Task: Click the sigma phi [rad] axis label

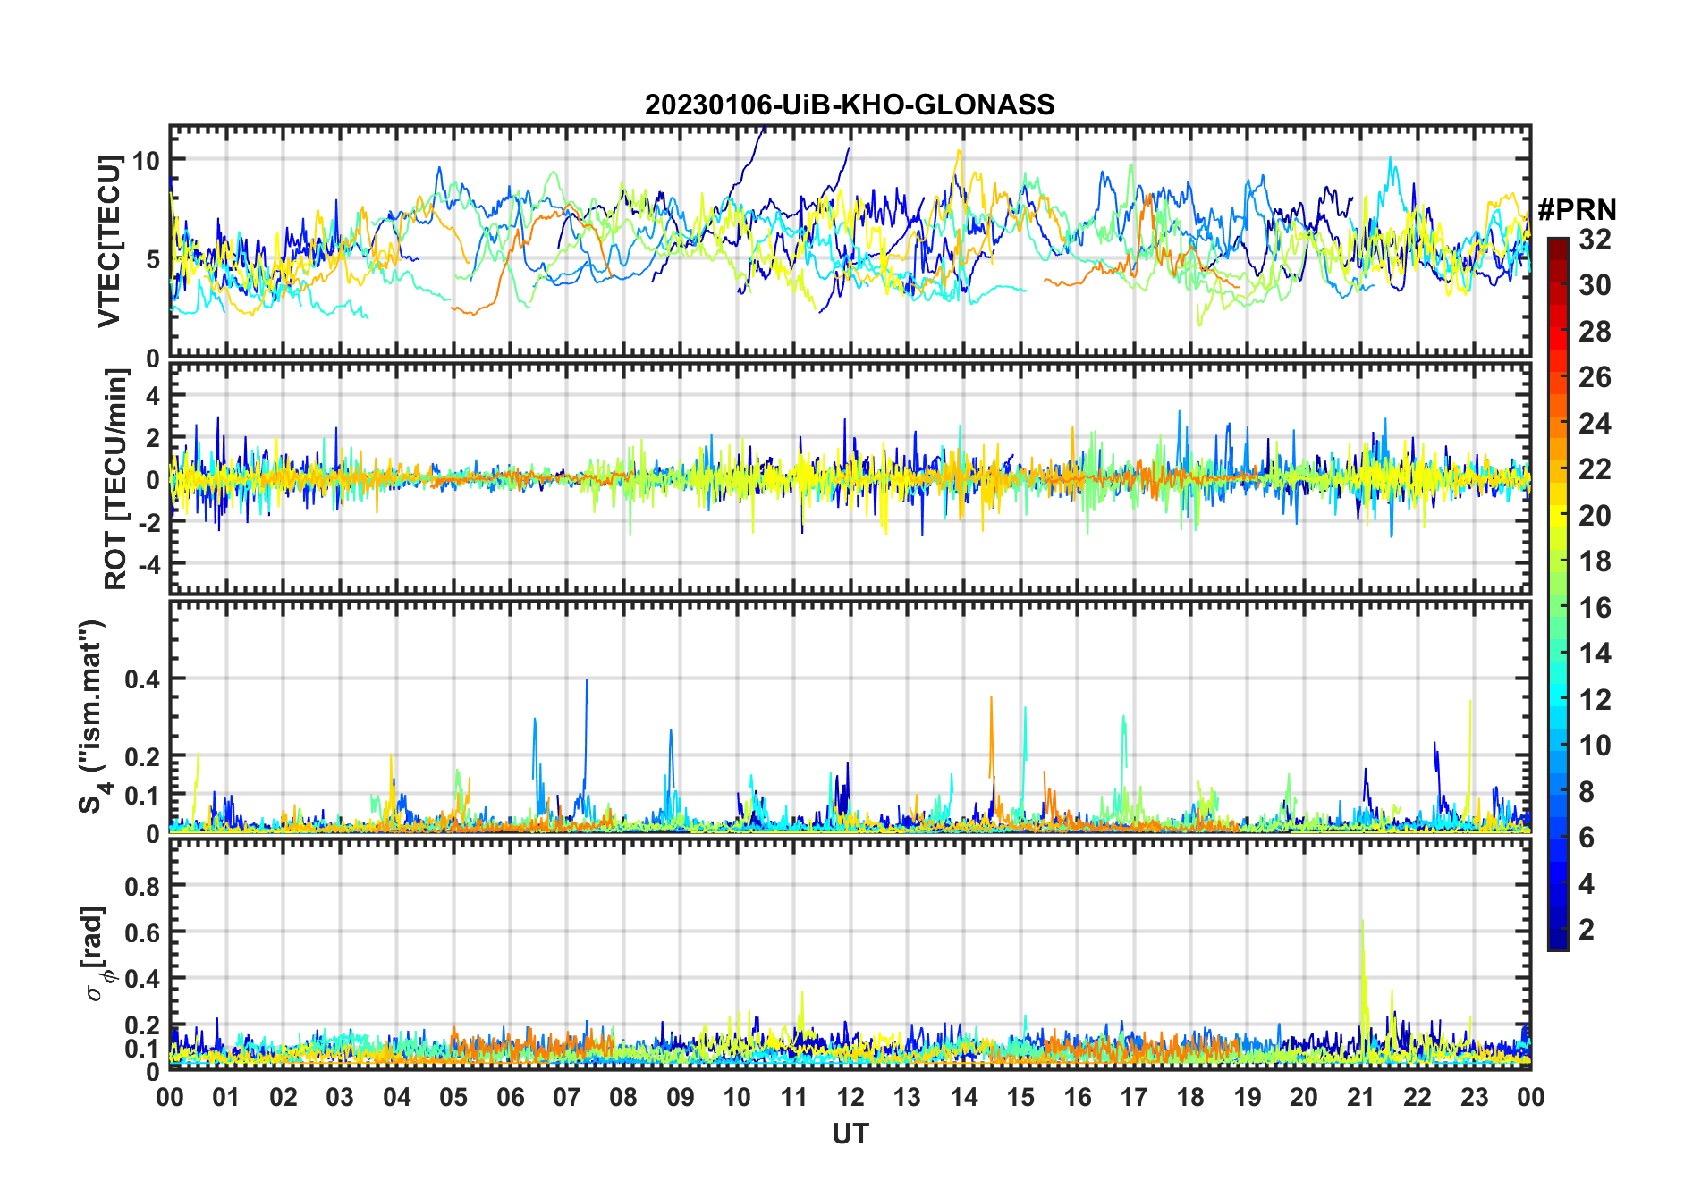Action: point(95,954)
